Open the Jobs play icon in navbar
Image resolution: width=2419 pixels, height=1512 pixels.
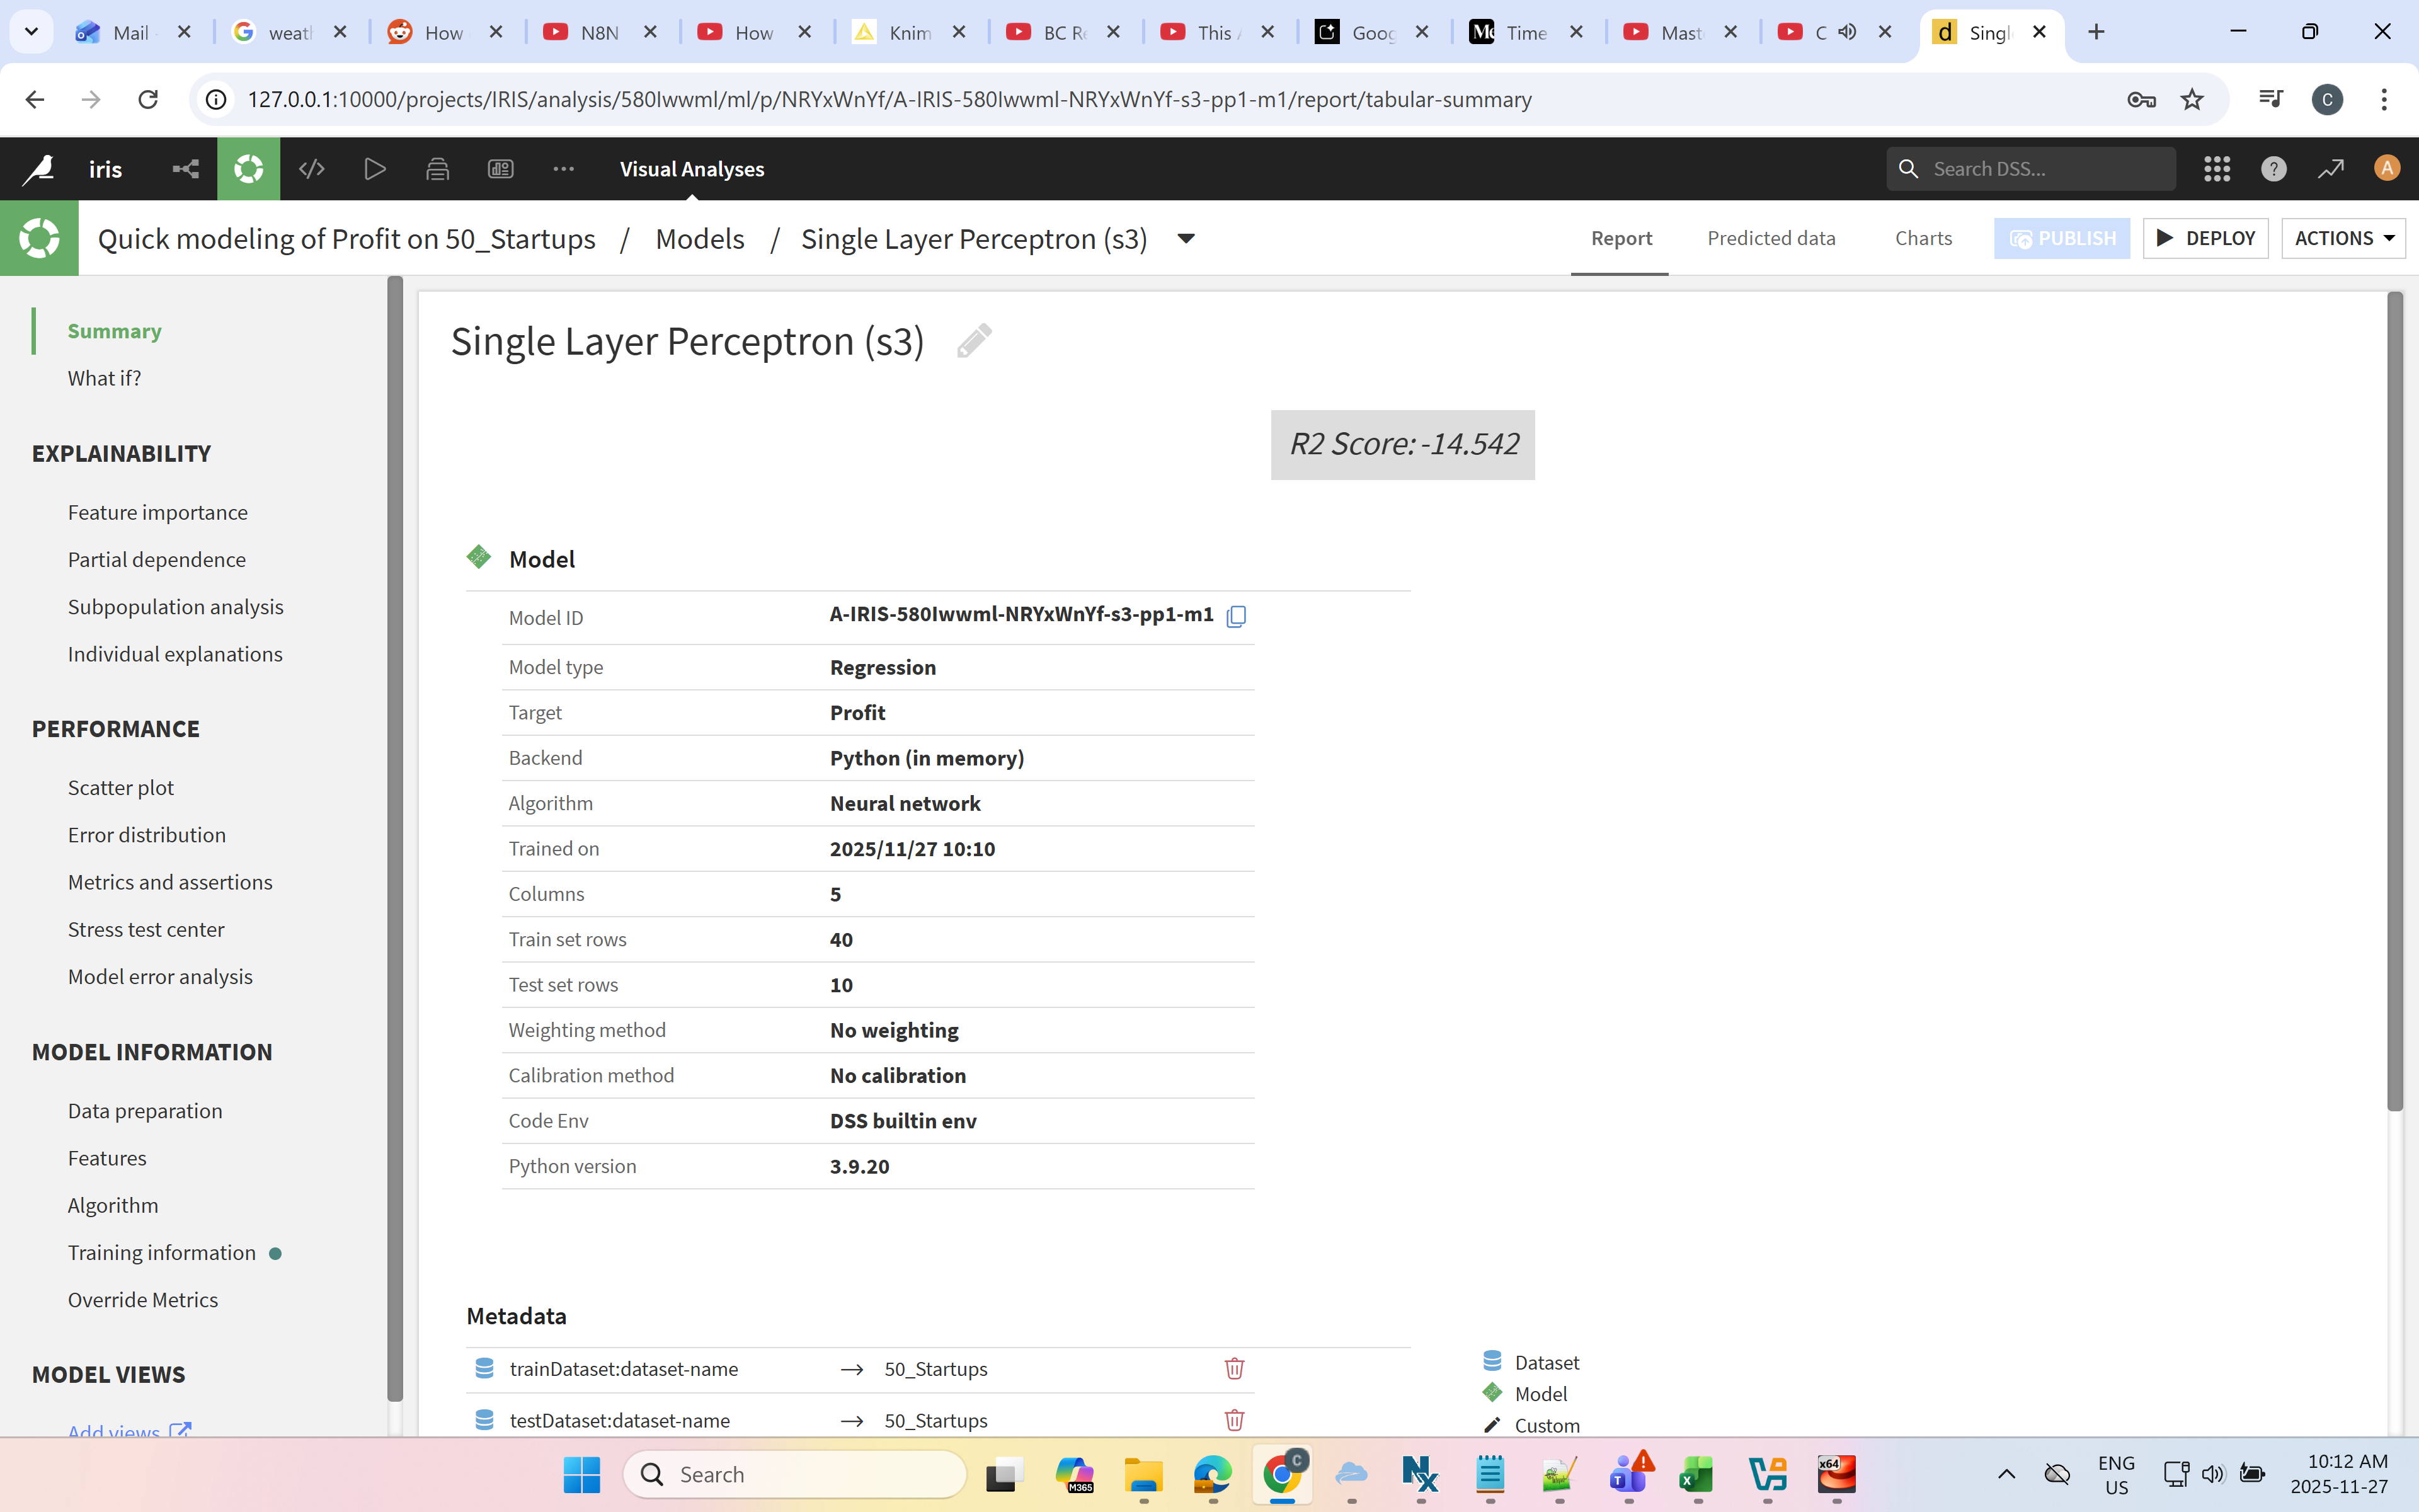(375, 169)
